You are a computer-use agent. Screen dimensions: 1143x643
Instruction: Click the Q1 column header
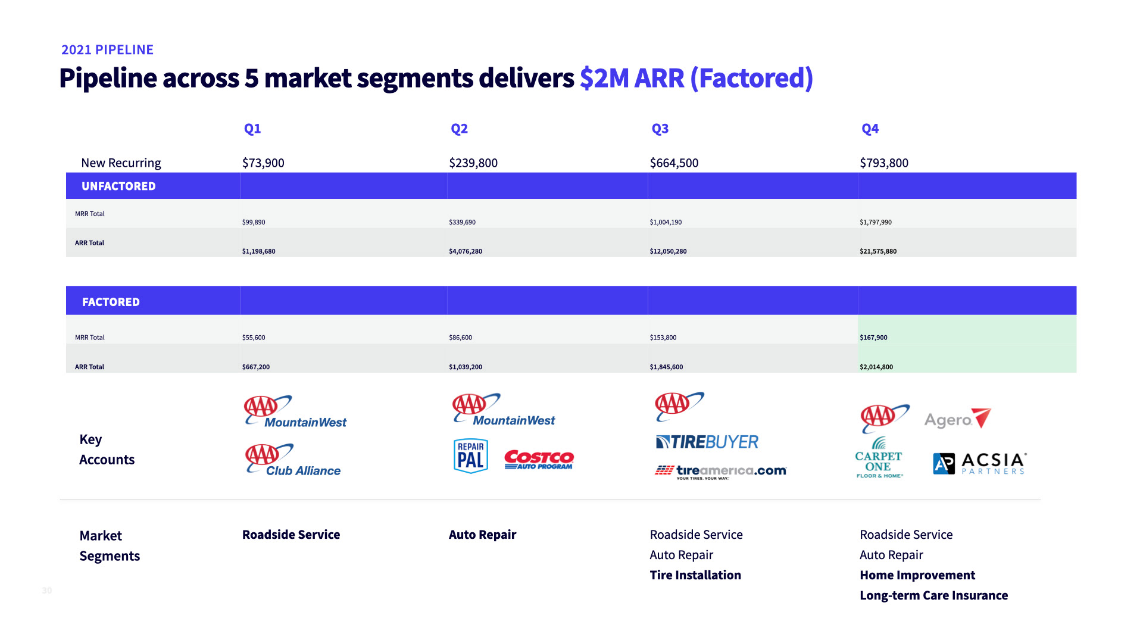(x=252, y=129)
